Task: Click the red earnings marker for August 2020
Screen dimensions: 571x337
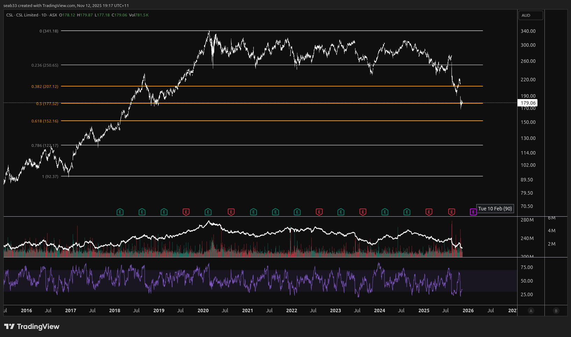Action: (x=231, y=212)
